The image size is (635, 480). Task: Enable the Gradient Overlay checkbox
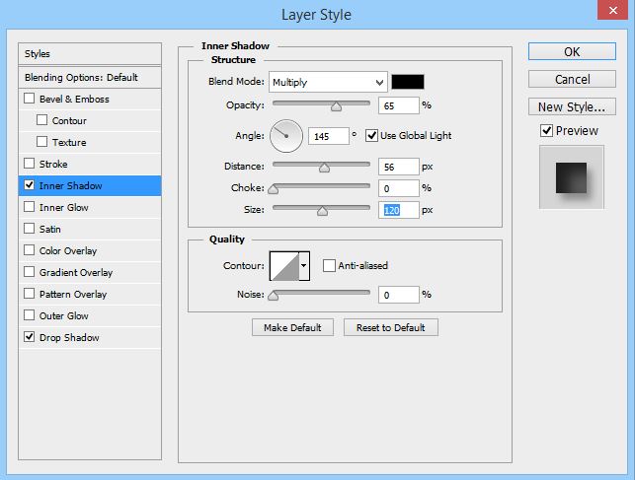(x=30, y=272)
